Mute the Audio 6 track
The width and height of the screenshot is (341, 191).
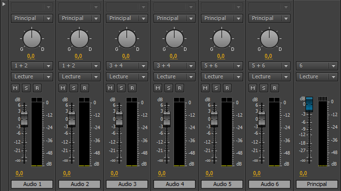252,88
